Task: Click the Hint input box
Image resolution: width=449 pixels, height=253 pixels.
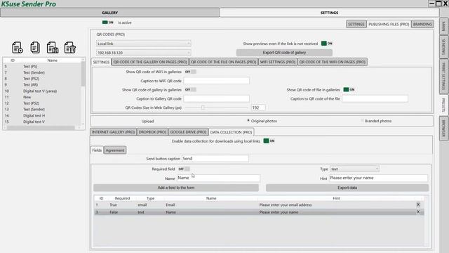Action: (x=378, y=178)
